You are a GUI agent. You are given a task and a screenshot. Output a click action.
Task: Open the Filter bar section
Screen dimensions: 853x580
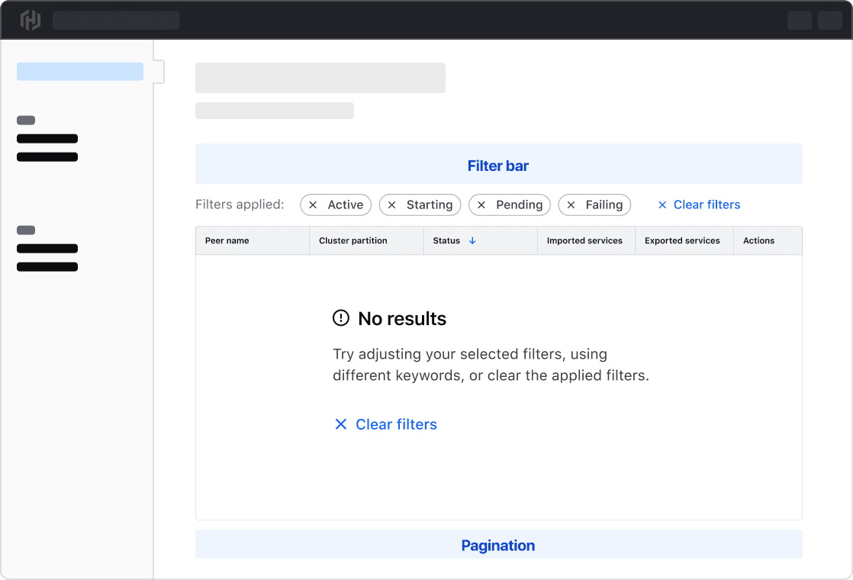498,165
